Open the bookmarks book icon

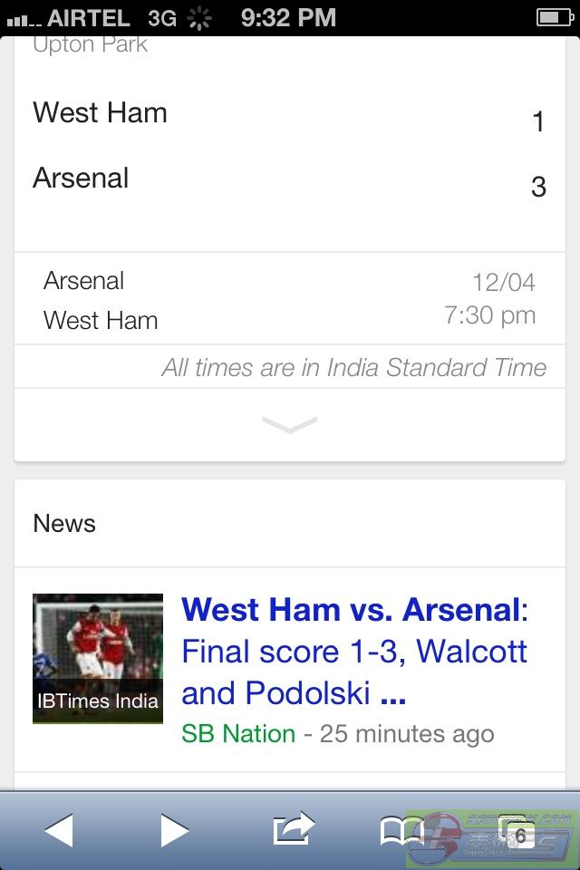tap(402, 830)
